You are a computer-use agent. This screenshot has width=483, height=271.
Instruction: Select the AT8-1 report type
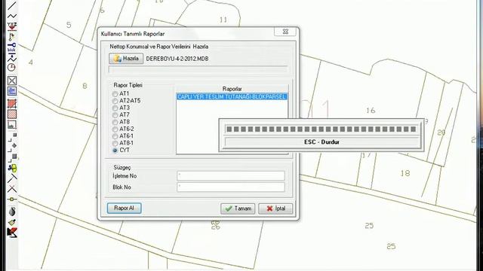pos(115,143)
